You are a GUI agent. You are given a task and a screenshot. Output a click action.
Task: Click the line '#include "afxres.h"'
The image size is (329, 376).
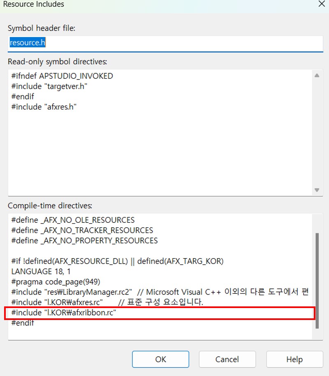point(44,107)
